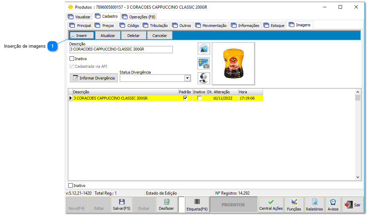This screenshot has height=216, width=368.
Task: Select the image gallery icon for loading pictures
Action: pos(204,48)
